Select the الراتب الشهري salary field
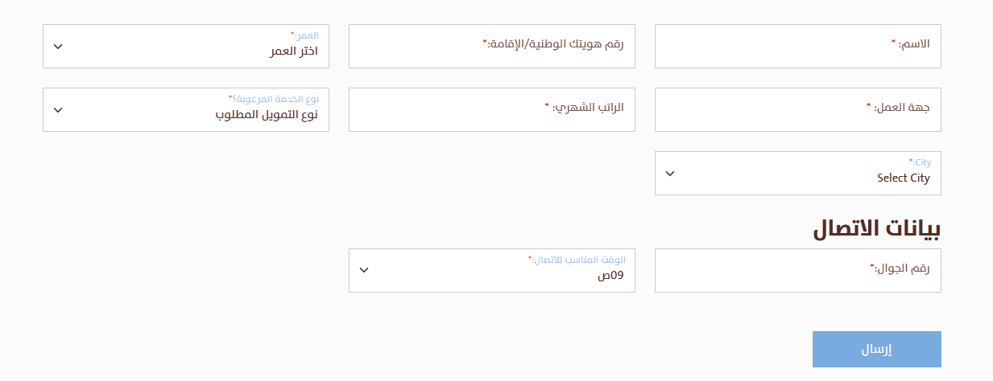The width and height of the screenshot is (993, 381). [x=491, y=110]
